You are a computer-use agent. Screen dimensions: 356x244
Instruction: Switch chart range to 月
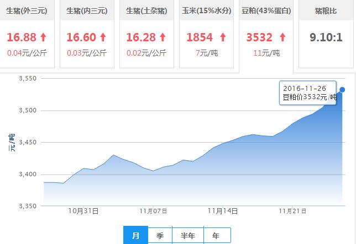(x=136, y=235)
